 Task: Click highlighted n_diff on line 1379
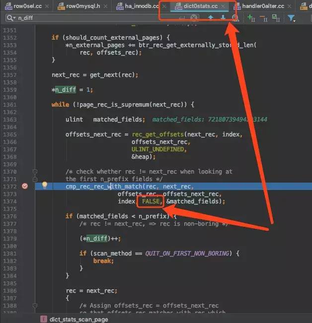coord(97,239)
